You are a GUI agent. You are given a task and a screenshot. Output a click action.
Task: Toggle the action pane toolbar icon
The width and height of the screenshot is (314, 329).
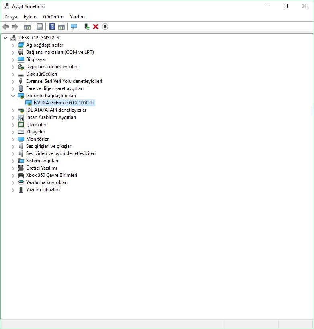[x=62, y=27]
